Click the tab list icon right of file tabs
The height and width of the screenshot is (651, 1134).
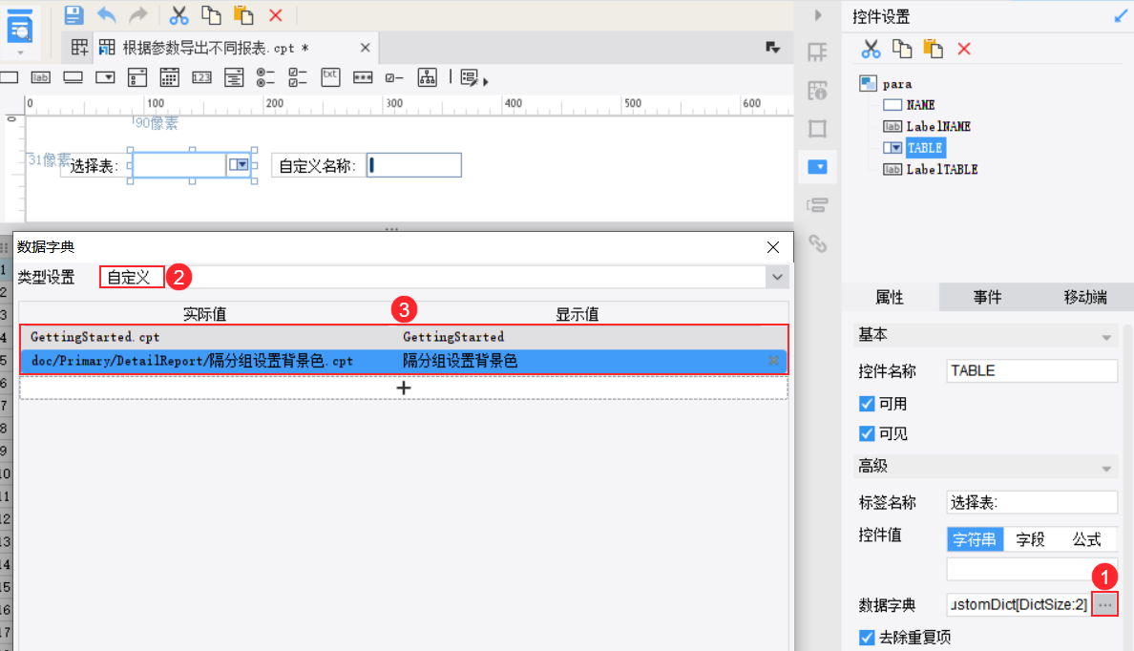click(773, 48)
